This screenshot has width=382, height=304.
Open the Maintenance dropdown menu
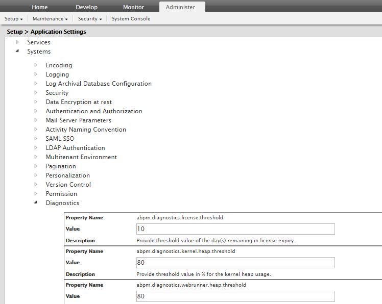pyautogui.click(x=50, y=19)
